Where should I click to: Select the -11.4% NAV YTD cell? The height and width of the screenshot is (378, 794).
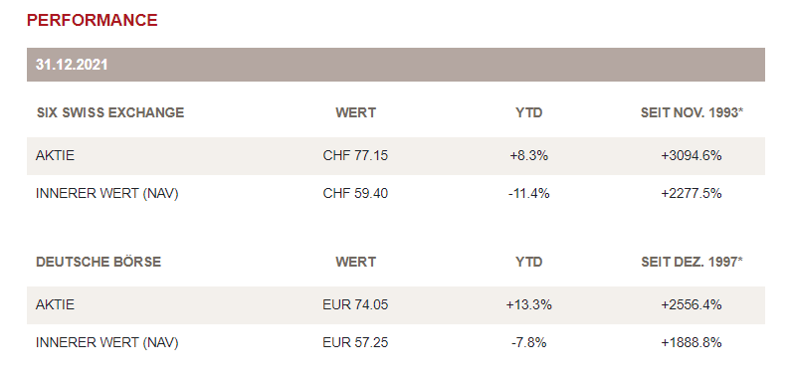pyautogui.click(x=528, y=193)
